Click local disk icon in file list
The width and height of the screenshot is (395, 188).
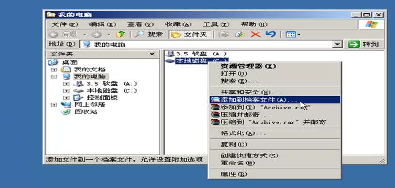170,61
